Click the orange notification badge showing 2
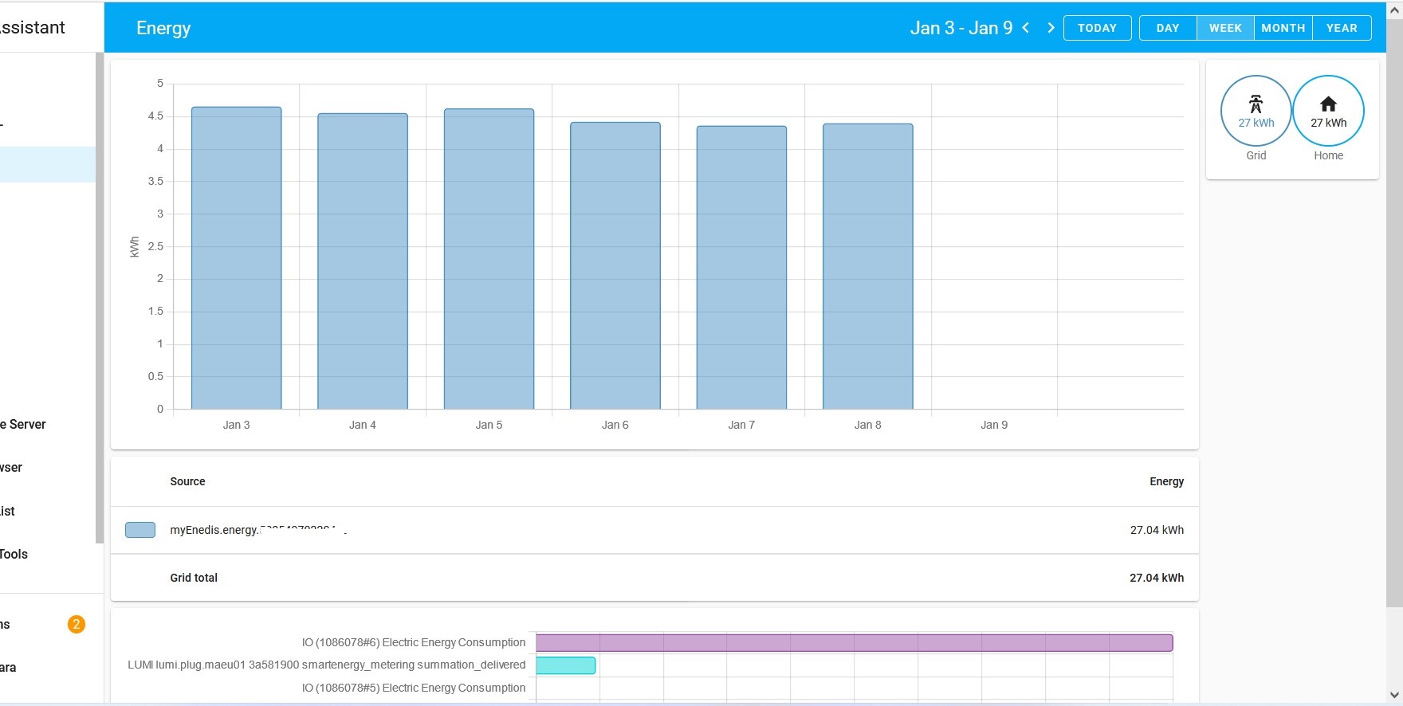This screenshot has width=1403, height=706. (77, 624)
